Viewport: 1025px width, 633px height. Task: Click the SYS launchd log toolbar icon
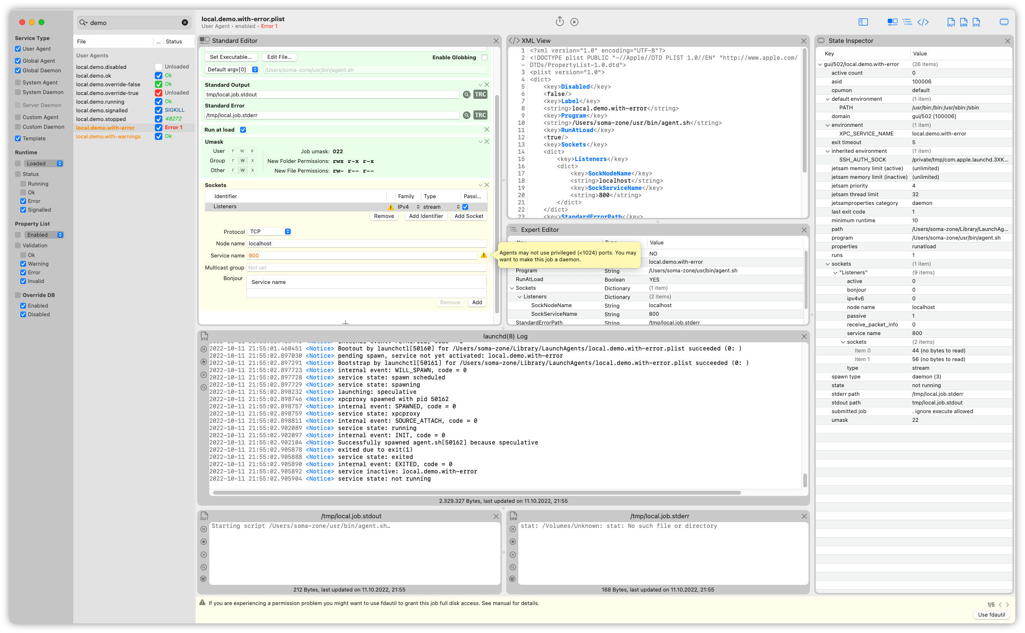pos(976,22)
